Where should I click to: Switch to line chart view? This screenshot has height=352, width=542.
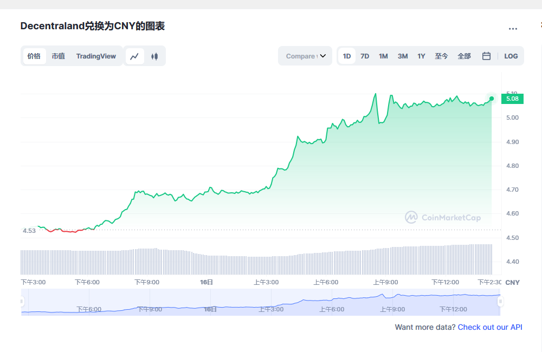(134, 56)
